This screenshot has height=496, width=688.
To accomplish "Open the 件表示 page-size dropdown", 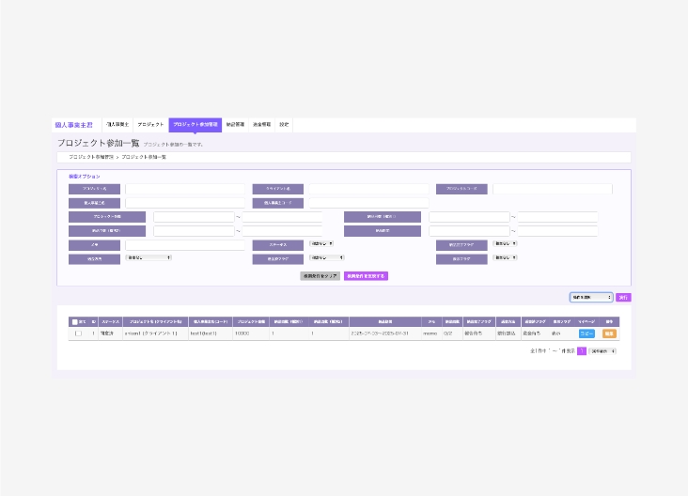I will [x=602, y=351].
